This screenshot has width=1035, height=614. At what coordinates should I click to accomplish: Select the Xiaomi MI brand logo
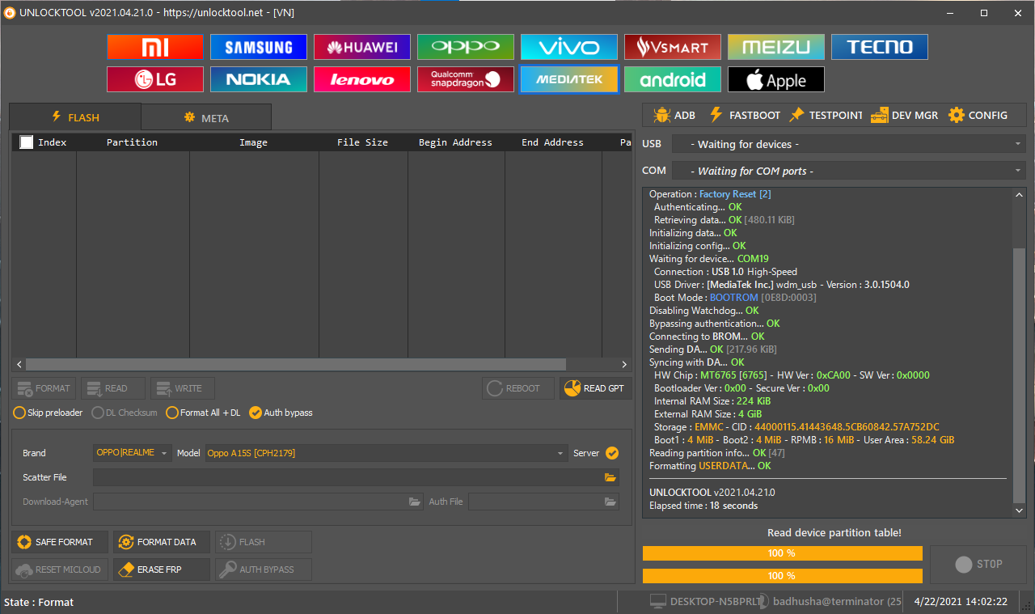point(155,47)
